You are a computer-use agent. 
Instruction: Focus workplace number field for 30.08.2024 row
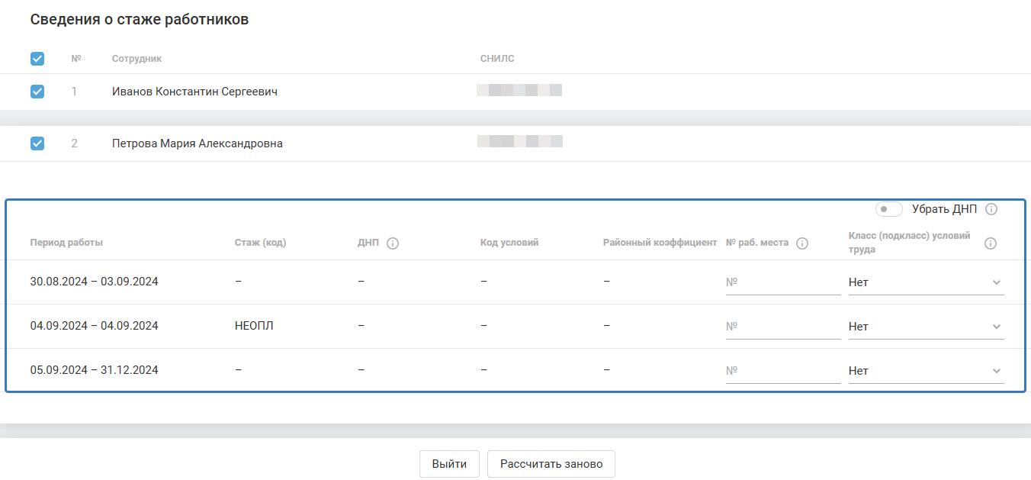pos(782,282)
